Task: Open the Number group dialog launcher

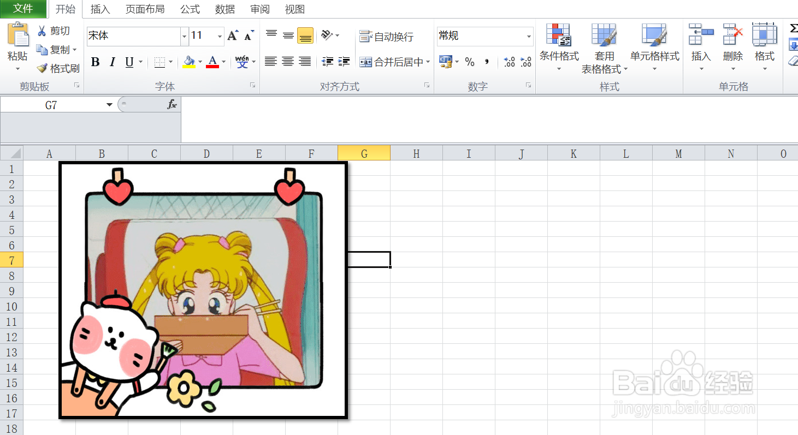Action: point(528,85)
